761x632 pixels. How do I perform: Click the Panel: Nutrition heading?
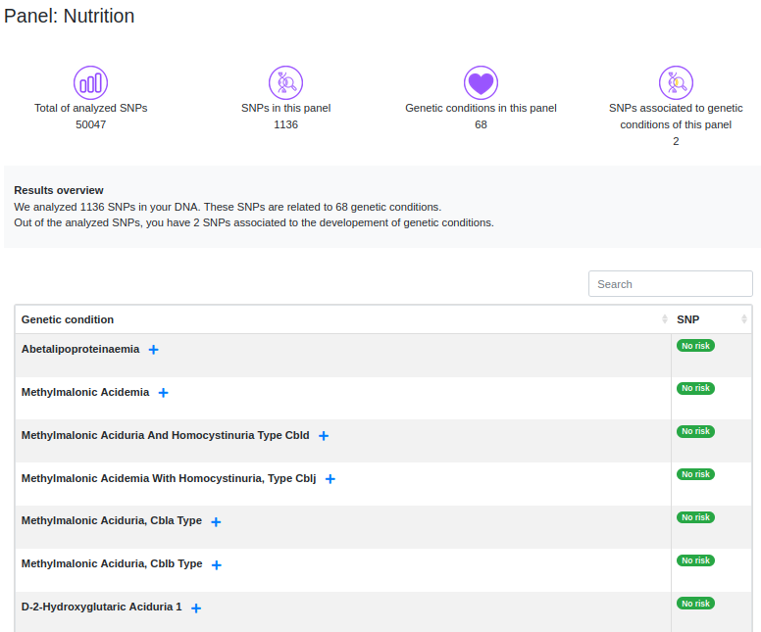coord(70,17)
